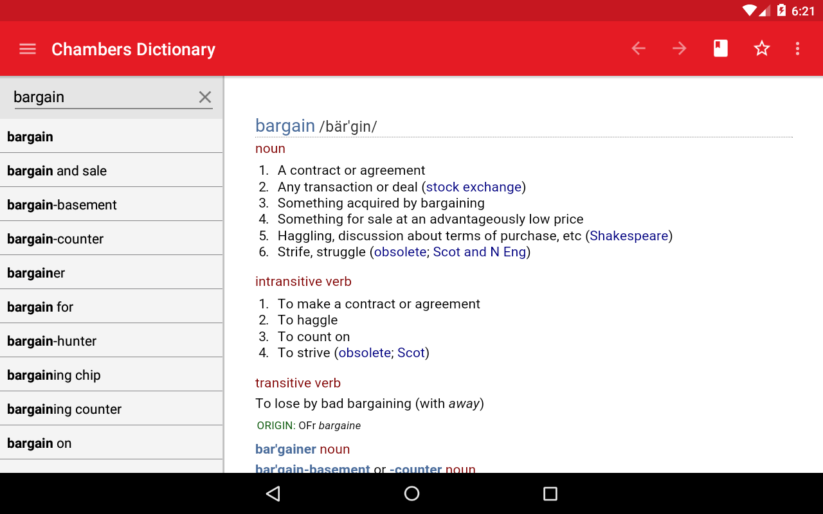Image resolution: width=823 pixels, height=514 pixels.
Task: Open the Scot and N Eng link
Action: pos(480,252)
